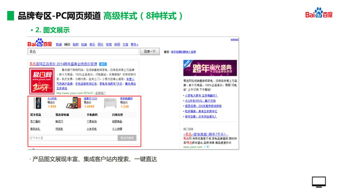This screenshot has height=192, width=340.
Task: Click the account link at top right of results
Action: tap(234, 39)
